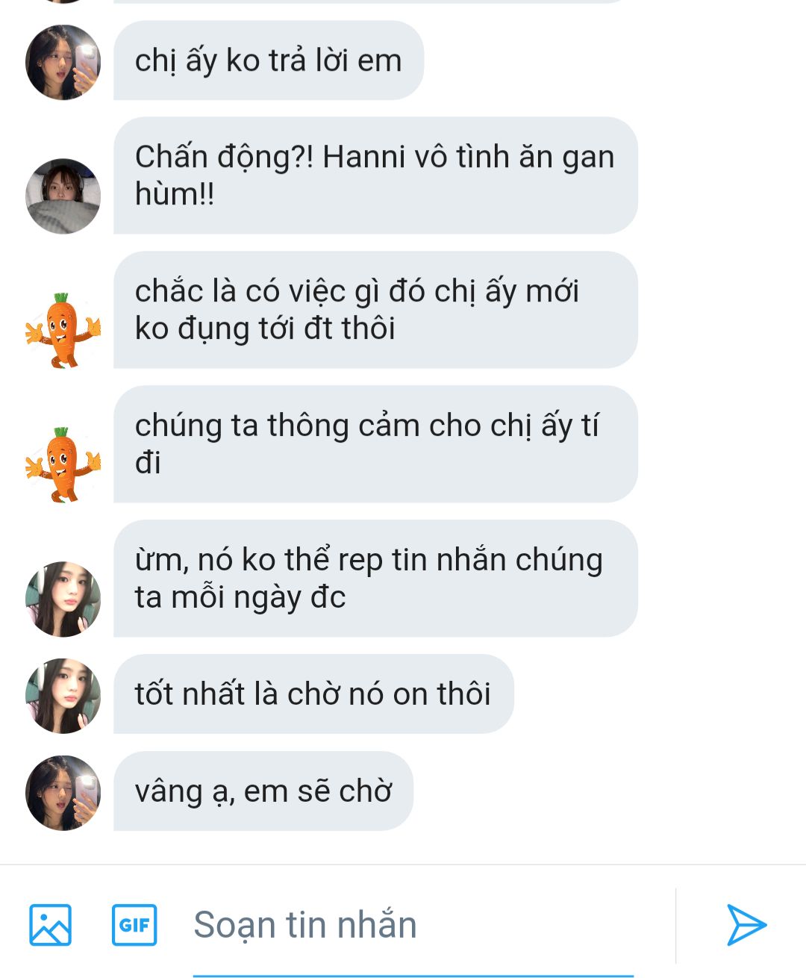Image resolution: width=806 pixels, height=978 pixels.
Task: Send message with the paper plane icon
Action: click(746, 924)
